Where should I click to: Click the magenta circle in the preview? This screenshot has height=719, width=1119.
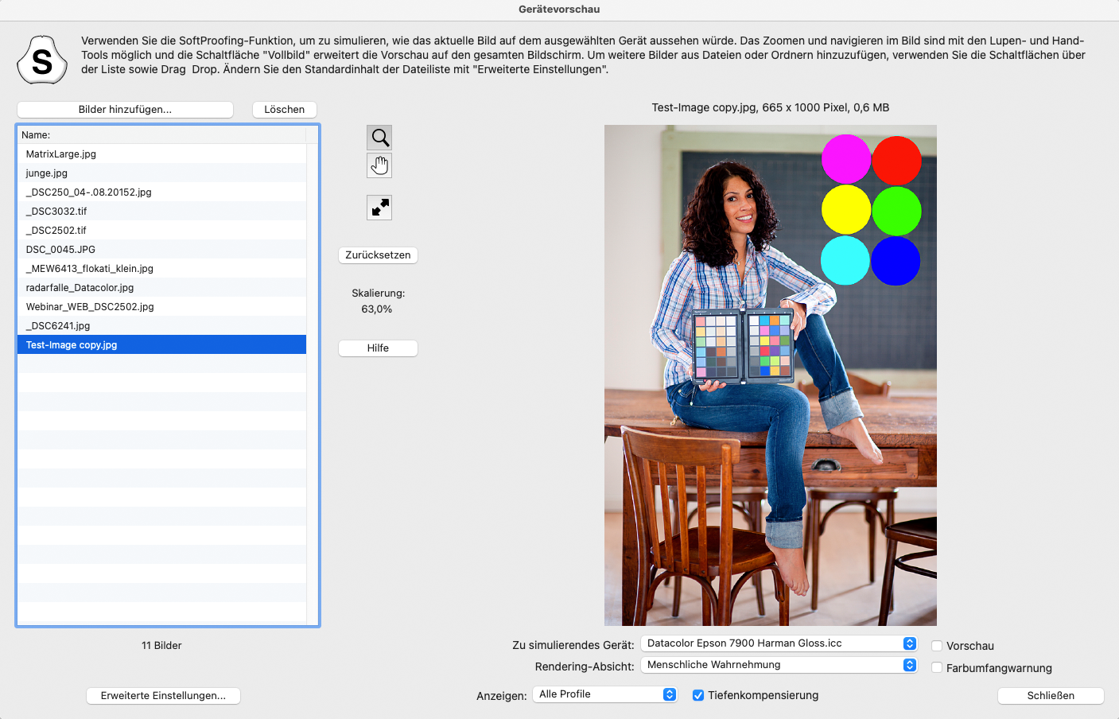(x=845, y=159)
